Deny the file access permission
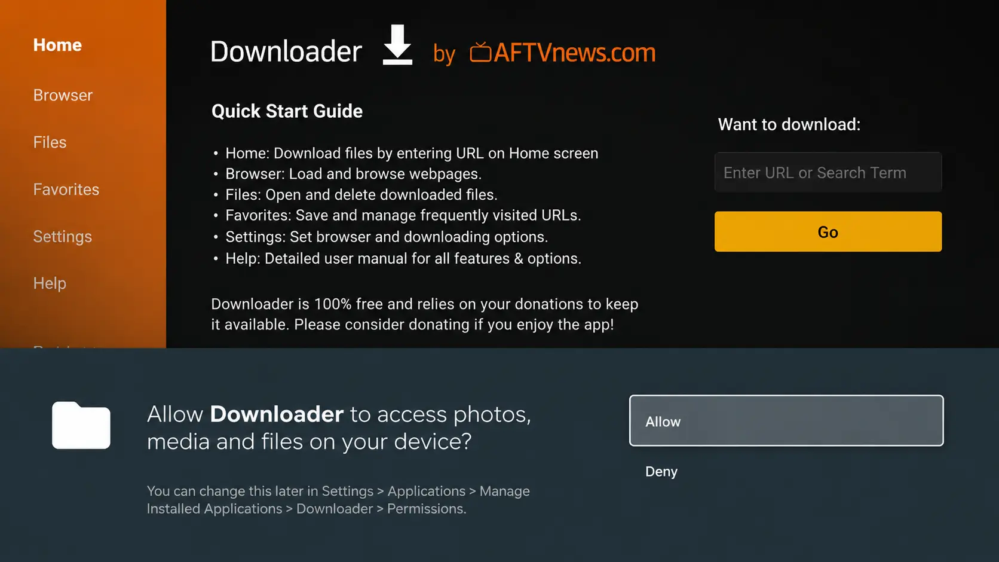 661,471
